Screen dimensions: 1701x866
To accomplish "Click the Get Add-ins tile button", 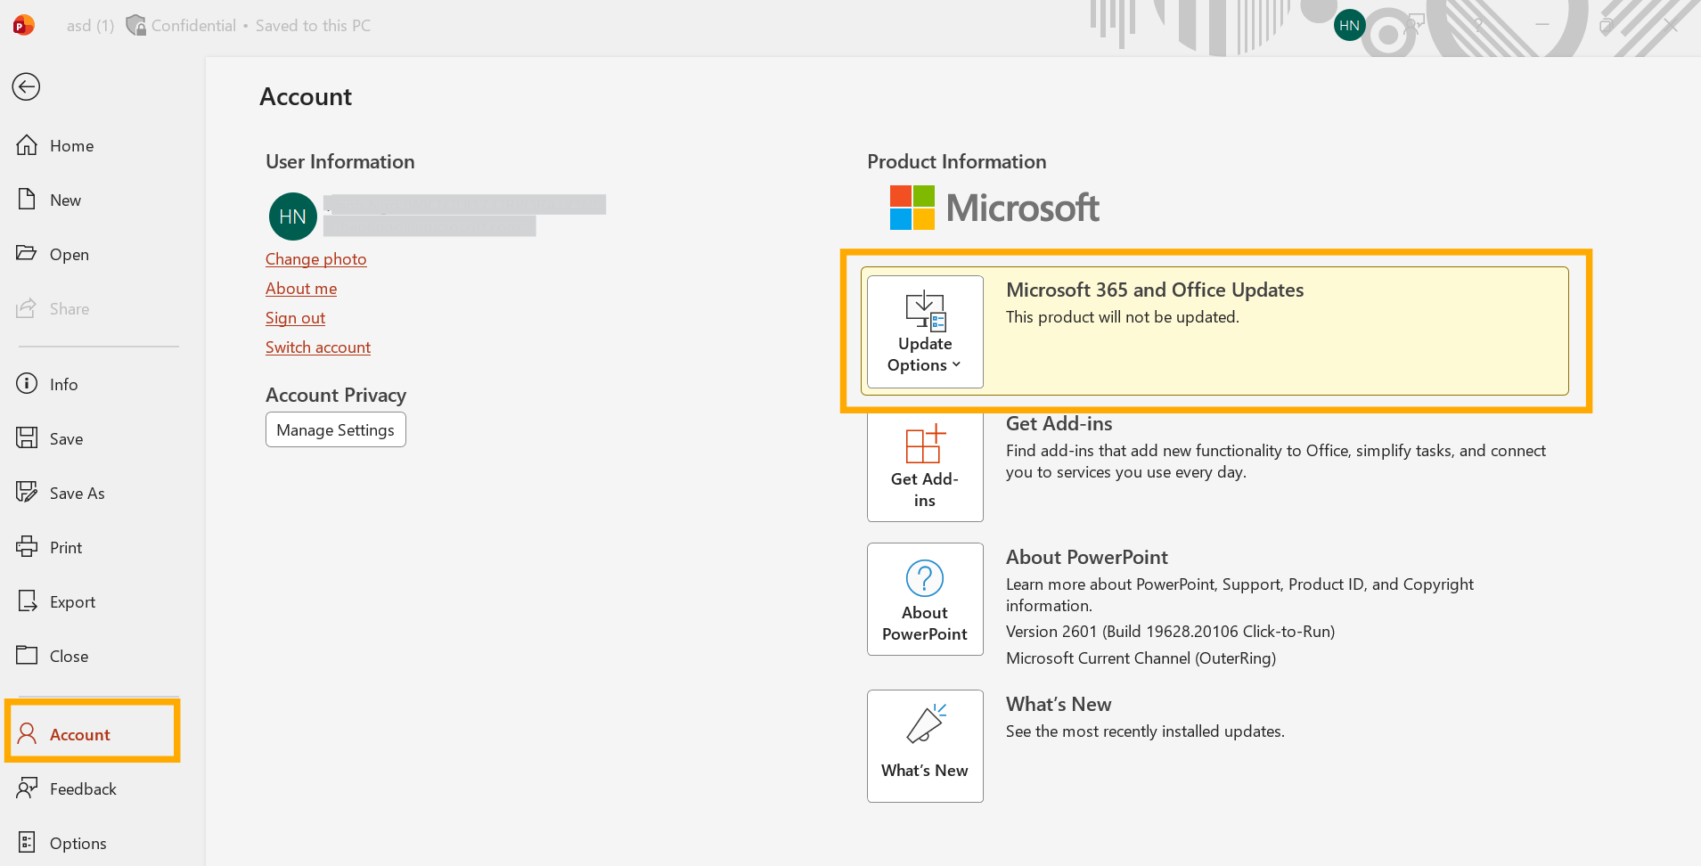I will click(925, 465).
